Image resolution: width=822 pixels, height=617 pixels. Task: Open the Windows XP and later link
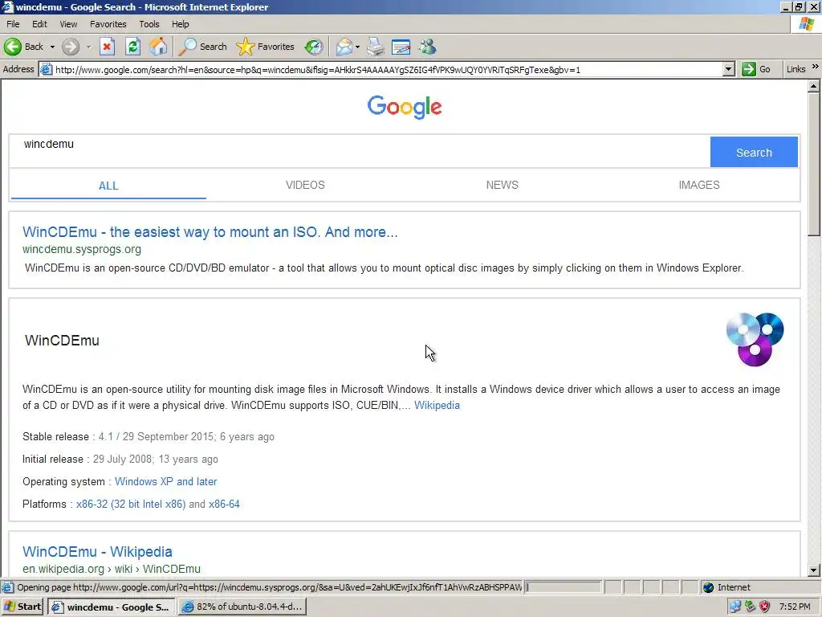[165, 482]
